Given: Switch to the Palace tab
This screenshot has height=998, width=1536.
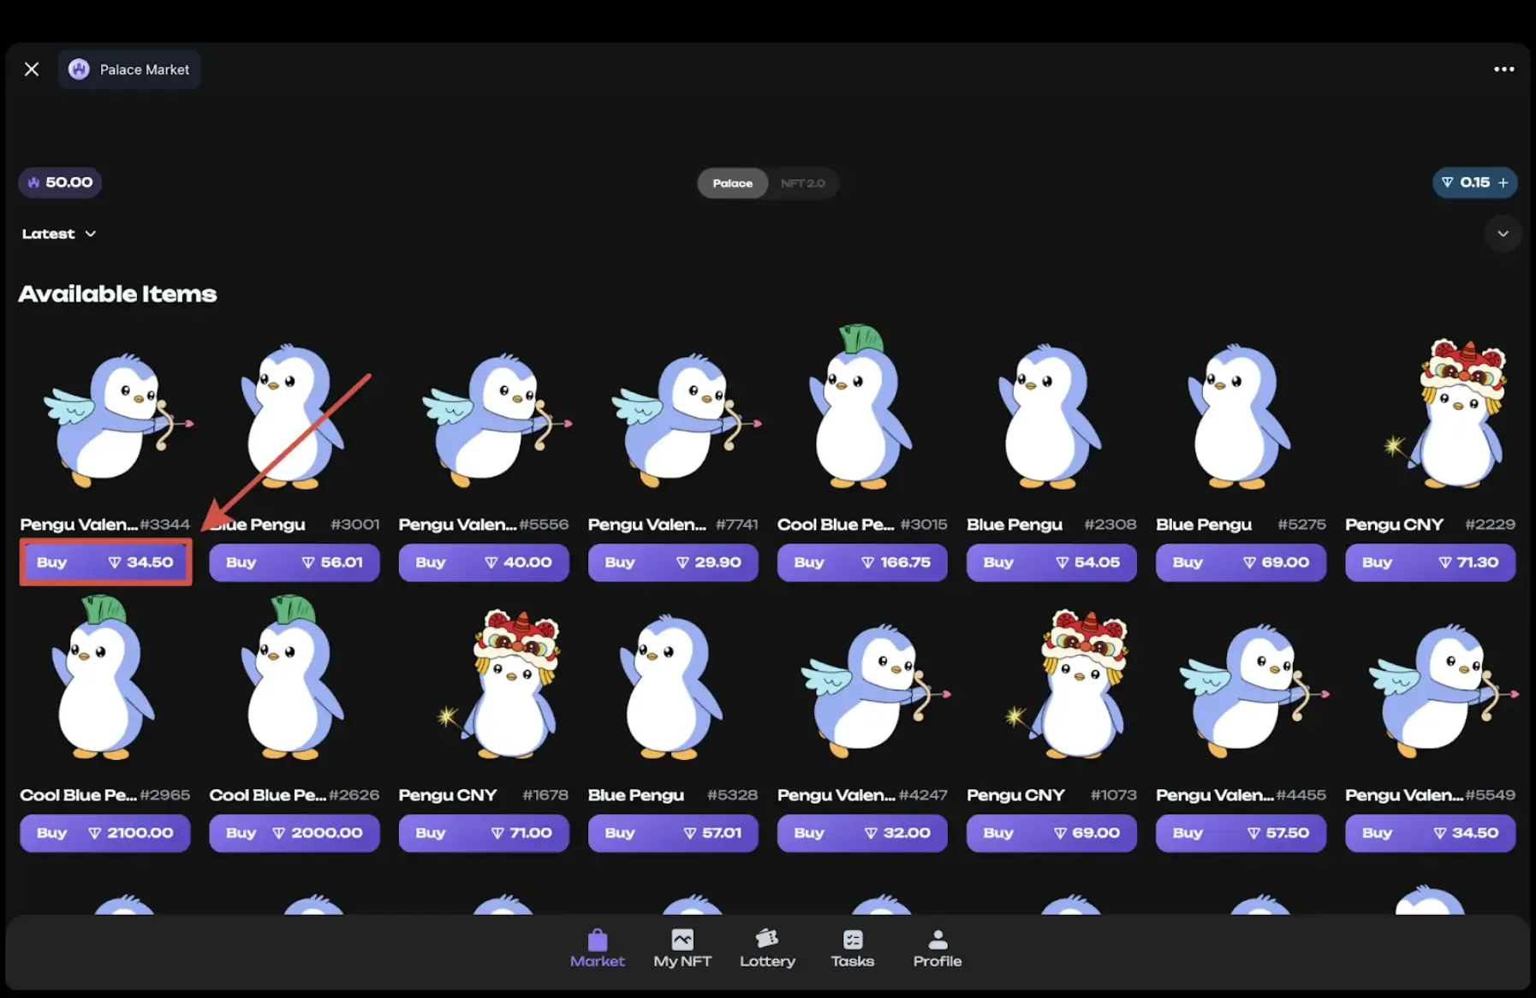Looking at the screenshot, I should point(732,182).
